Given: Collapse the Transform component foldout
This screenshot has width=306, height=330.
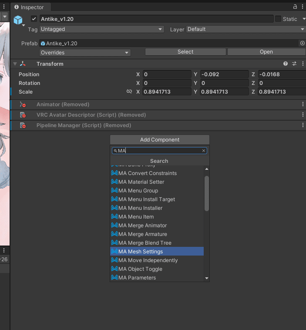Looking at the screenshot, I should (15, 64).
